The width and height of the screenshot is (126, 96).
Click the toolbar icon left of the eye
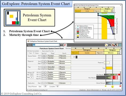(116, 45)
